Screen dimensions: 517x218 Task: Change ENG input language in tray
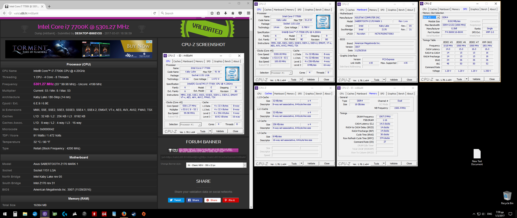coord(489,214)
